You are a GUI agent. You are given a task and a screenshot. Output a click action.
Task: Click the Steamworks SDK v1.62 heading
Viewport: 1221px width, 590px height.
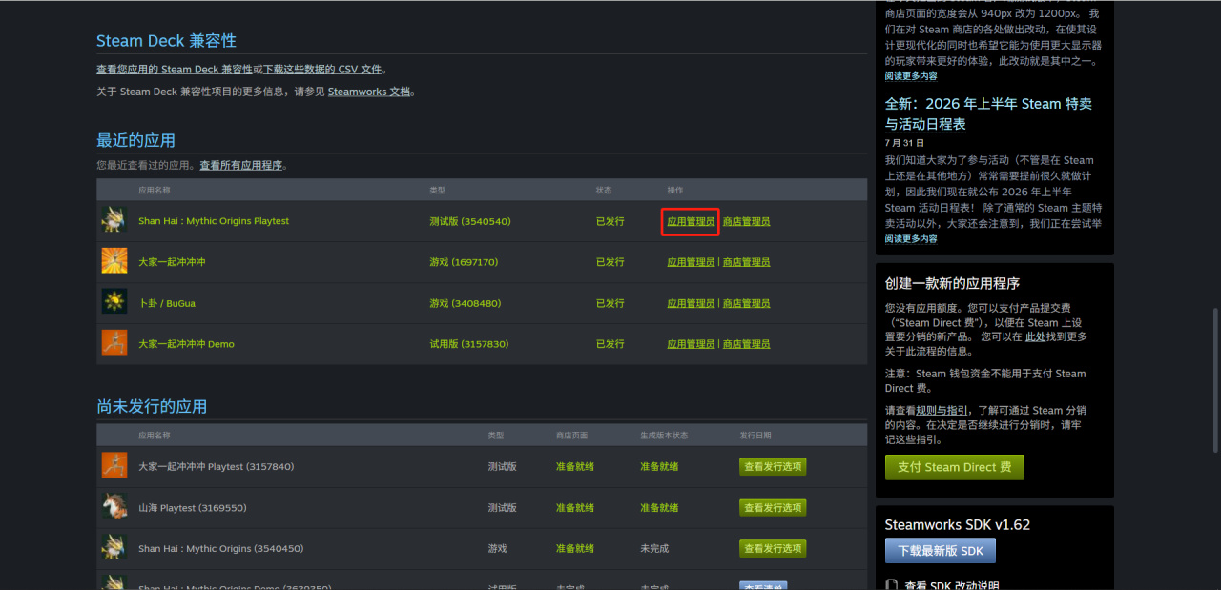pos(958,524)
